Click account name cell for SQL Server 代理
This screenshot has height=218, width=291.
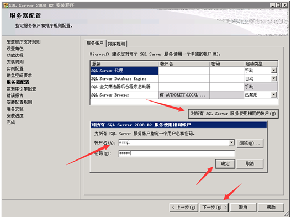coord(184,71)
